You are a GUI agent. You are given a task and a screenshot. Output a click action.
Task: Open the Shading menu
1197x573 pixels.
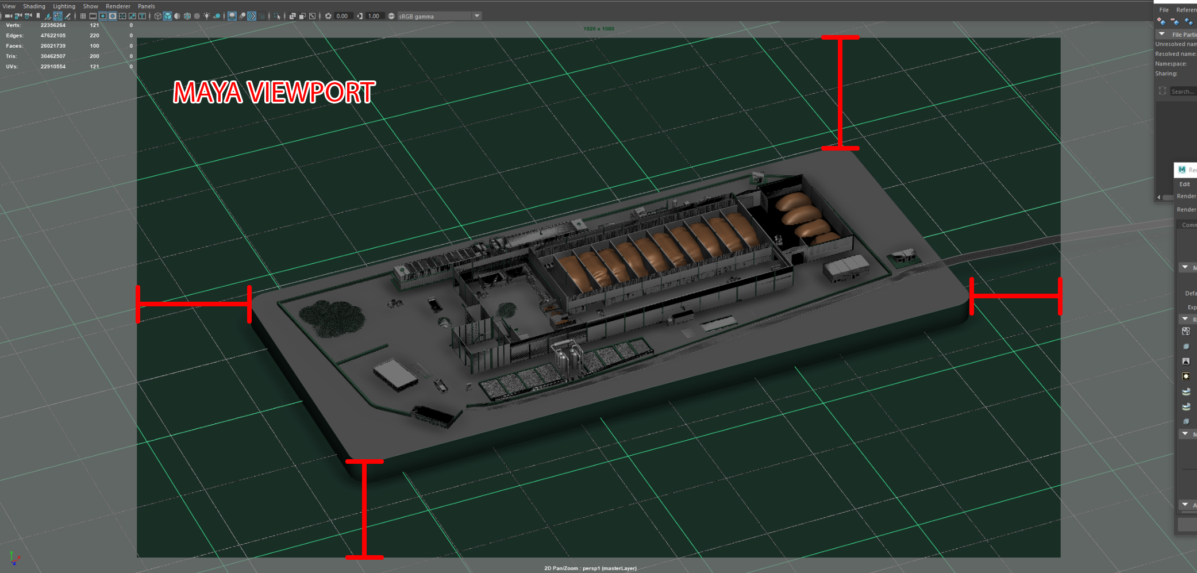[x=34, y=6]
